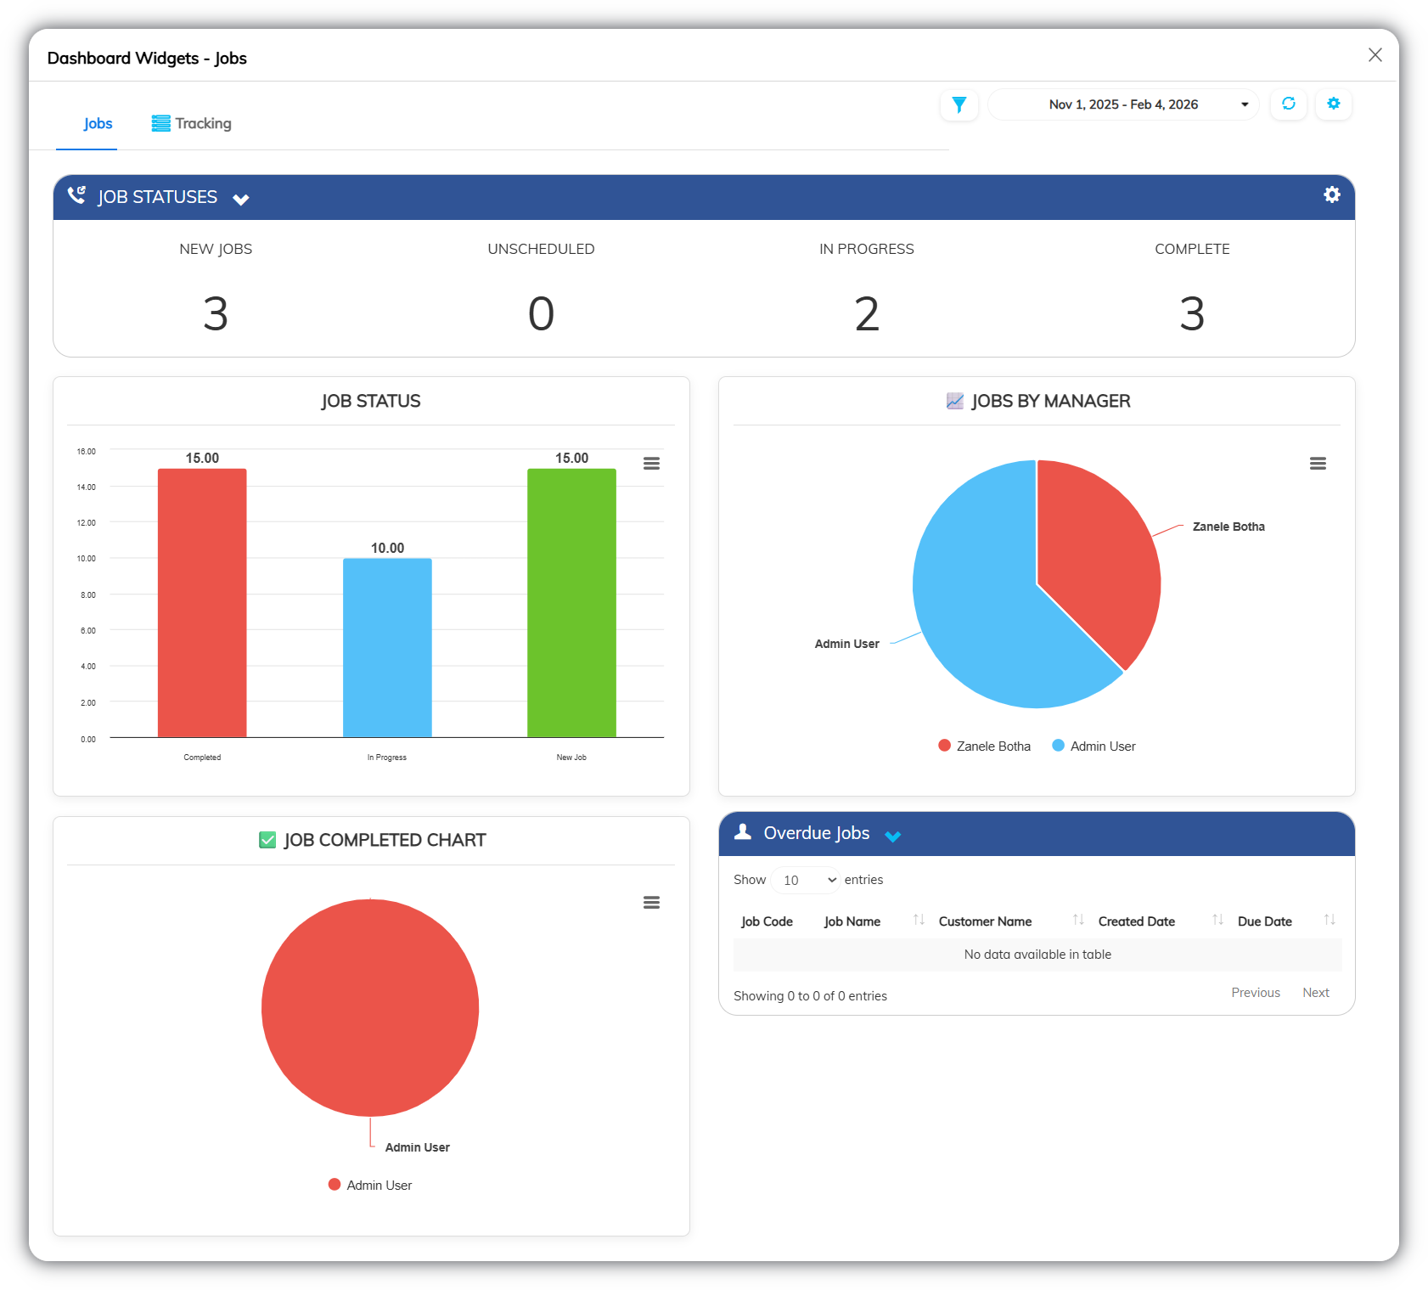Click the Admin User label on Jobs By Manager pie
The image size is (1428, 1290).
tap(846, 644)
